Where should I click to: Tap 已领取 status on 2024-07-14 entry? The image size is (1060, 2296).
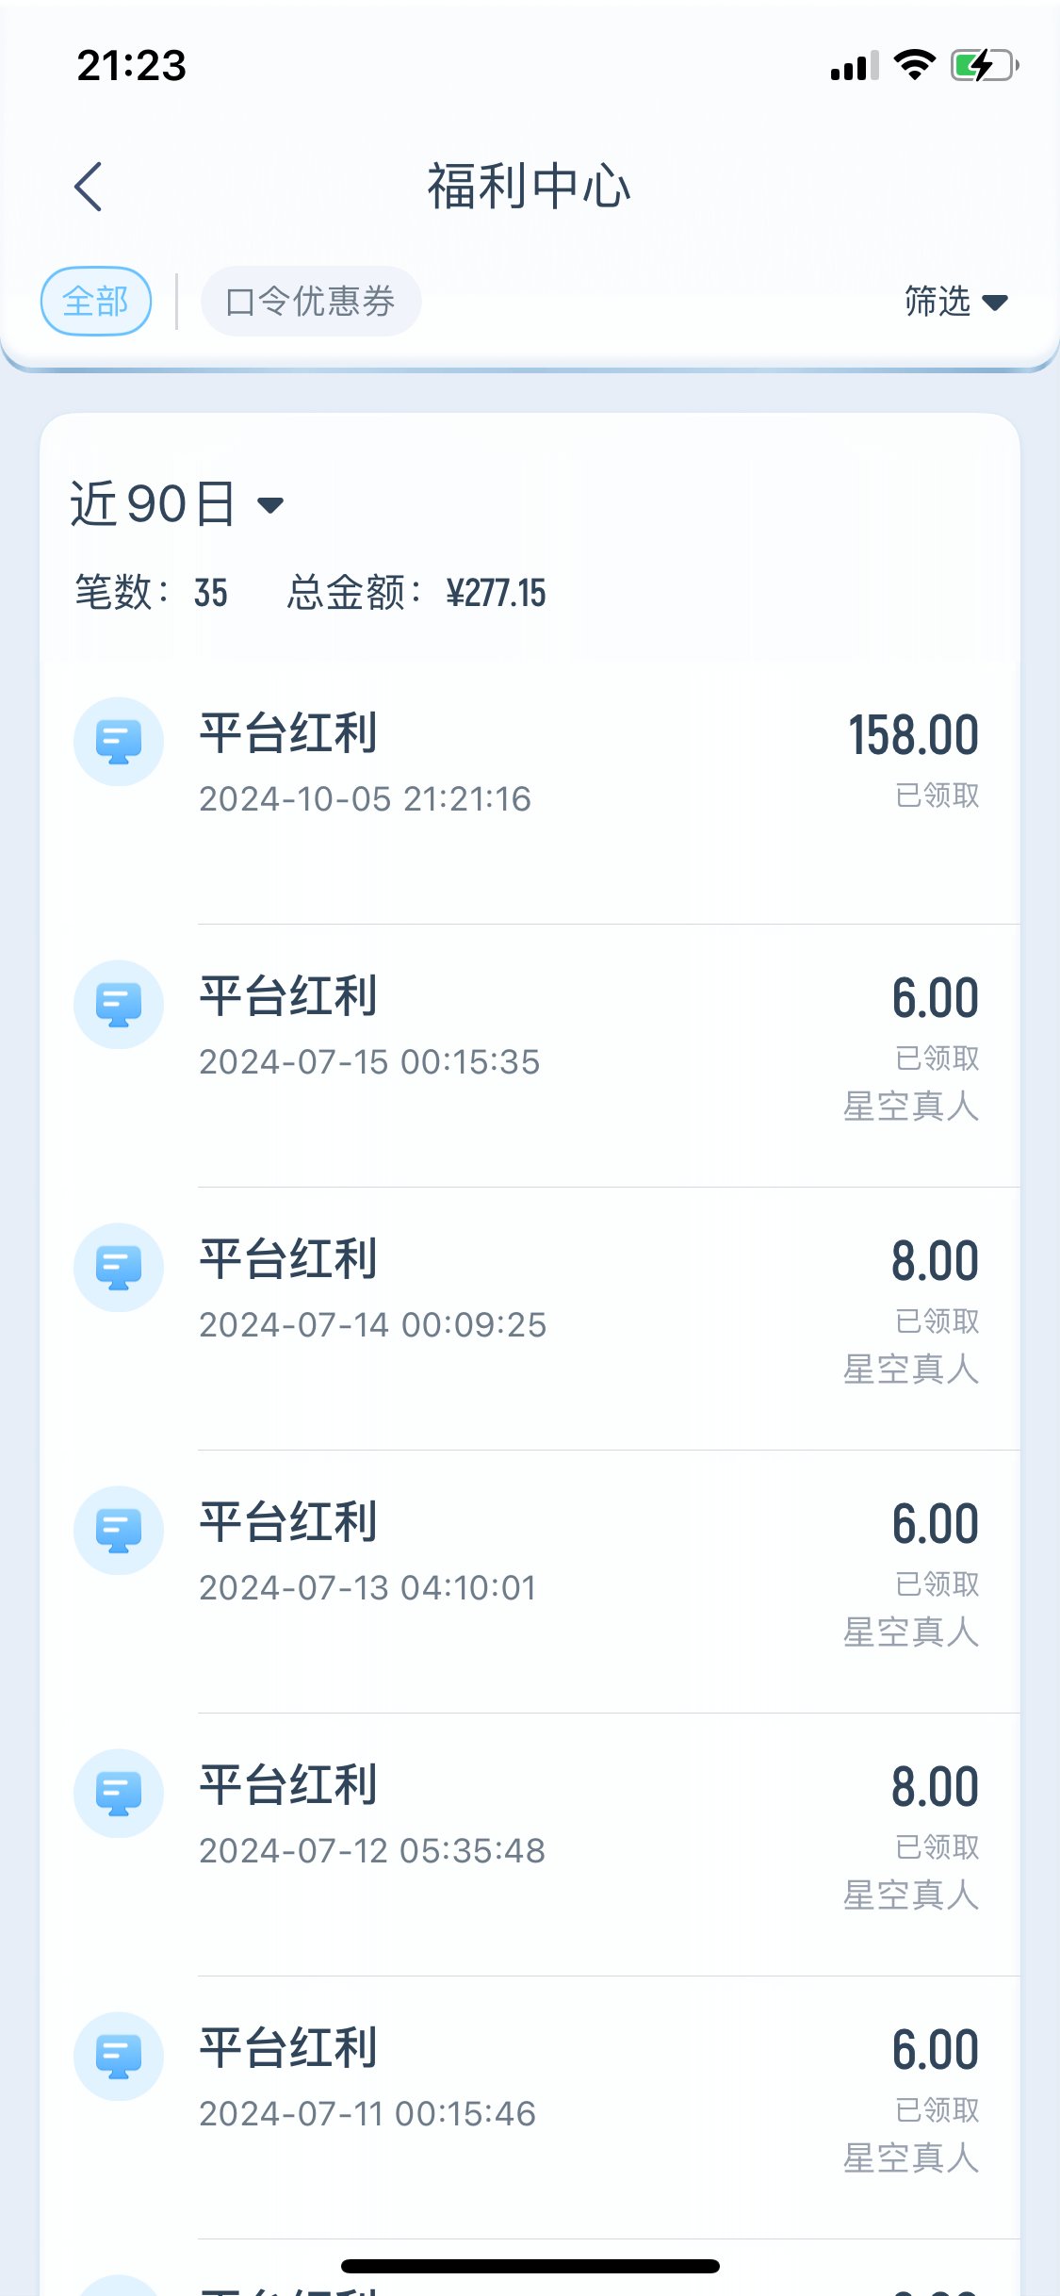pos(937,1321)
